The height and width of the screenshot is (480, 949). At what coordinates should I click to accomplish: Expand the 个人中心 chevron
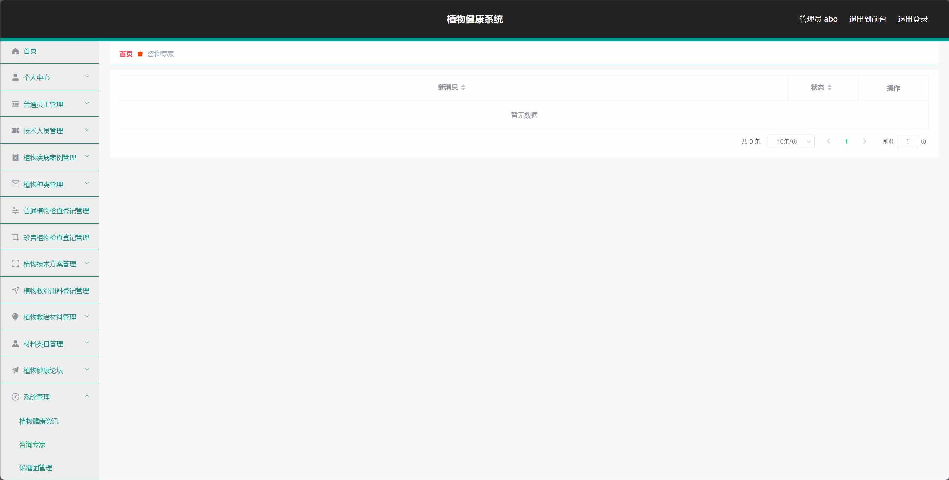point(87,77)
